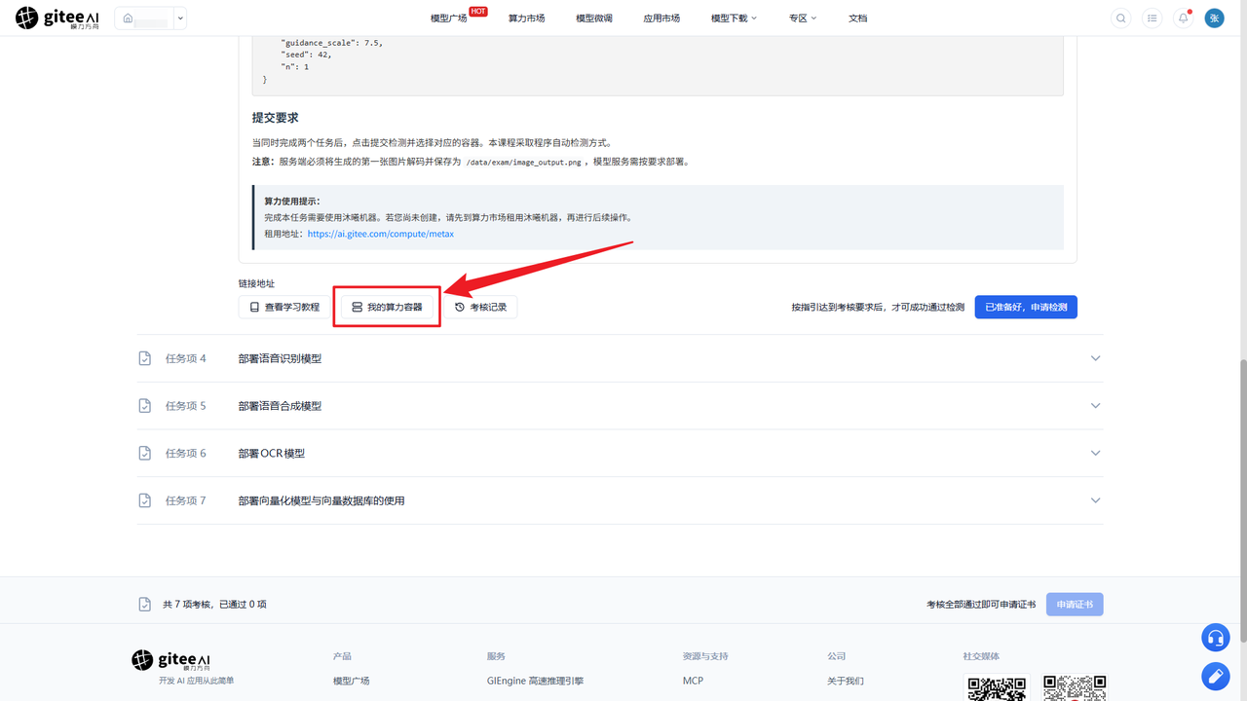Screen dimensions: 1247x701
Task: Expand the 专区 dropdown menu
Action: pos(803,18)
